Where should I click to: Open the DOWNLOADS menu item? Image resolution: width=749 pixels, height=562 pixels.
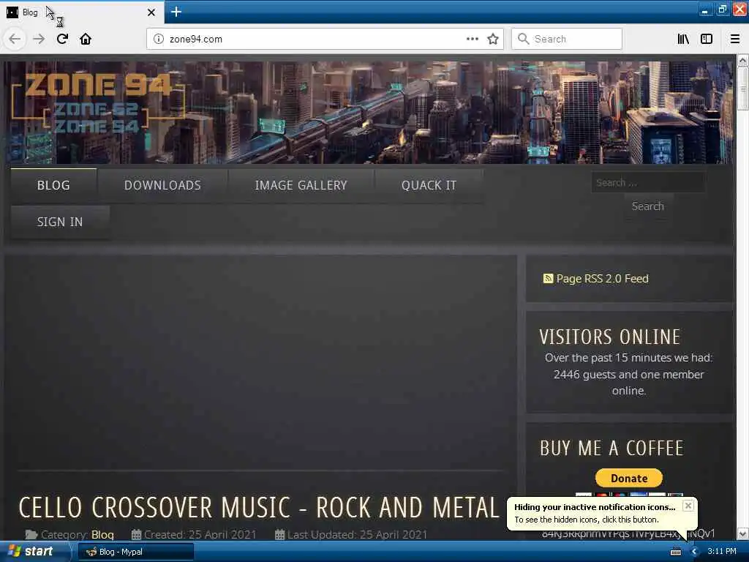click(162, 185)
